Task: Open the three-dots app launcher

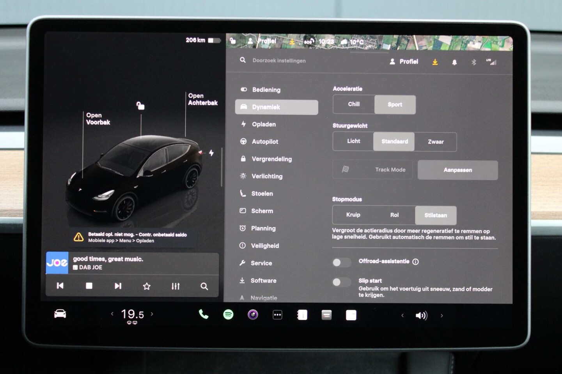Action: pyautogui.click(x=277, y=315)
